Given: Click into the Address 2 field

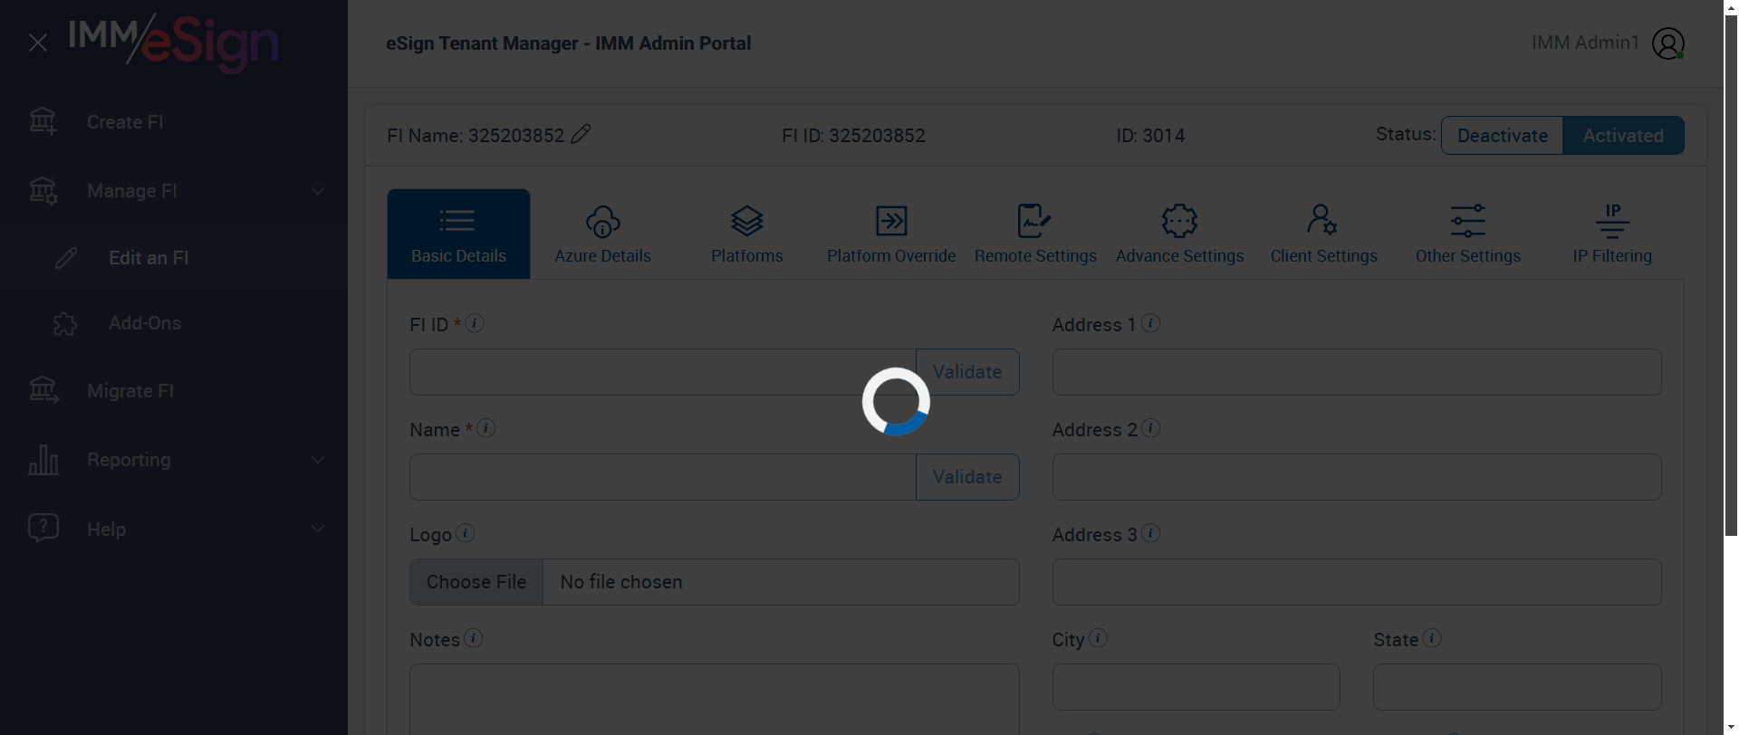Looking at the screenshot, I should (x=1357, y=477).
